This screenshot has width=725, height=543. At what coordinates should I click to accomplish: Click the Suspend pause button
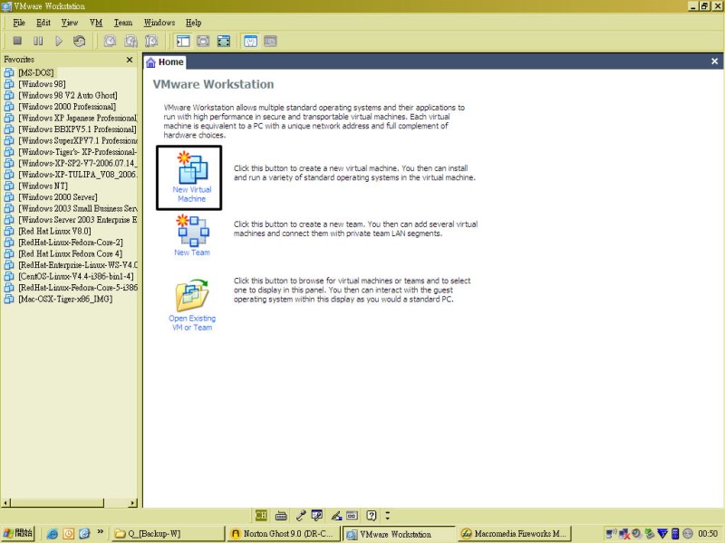38,41
